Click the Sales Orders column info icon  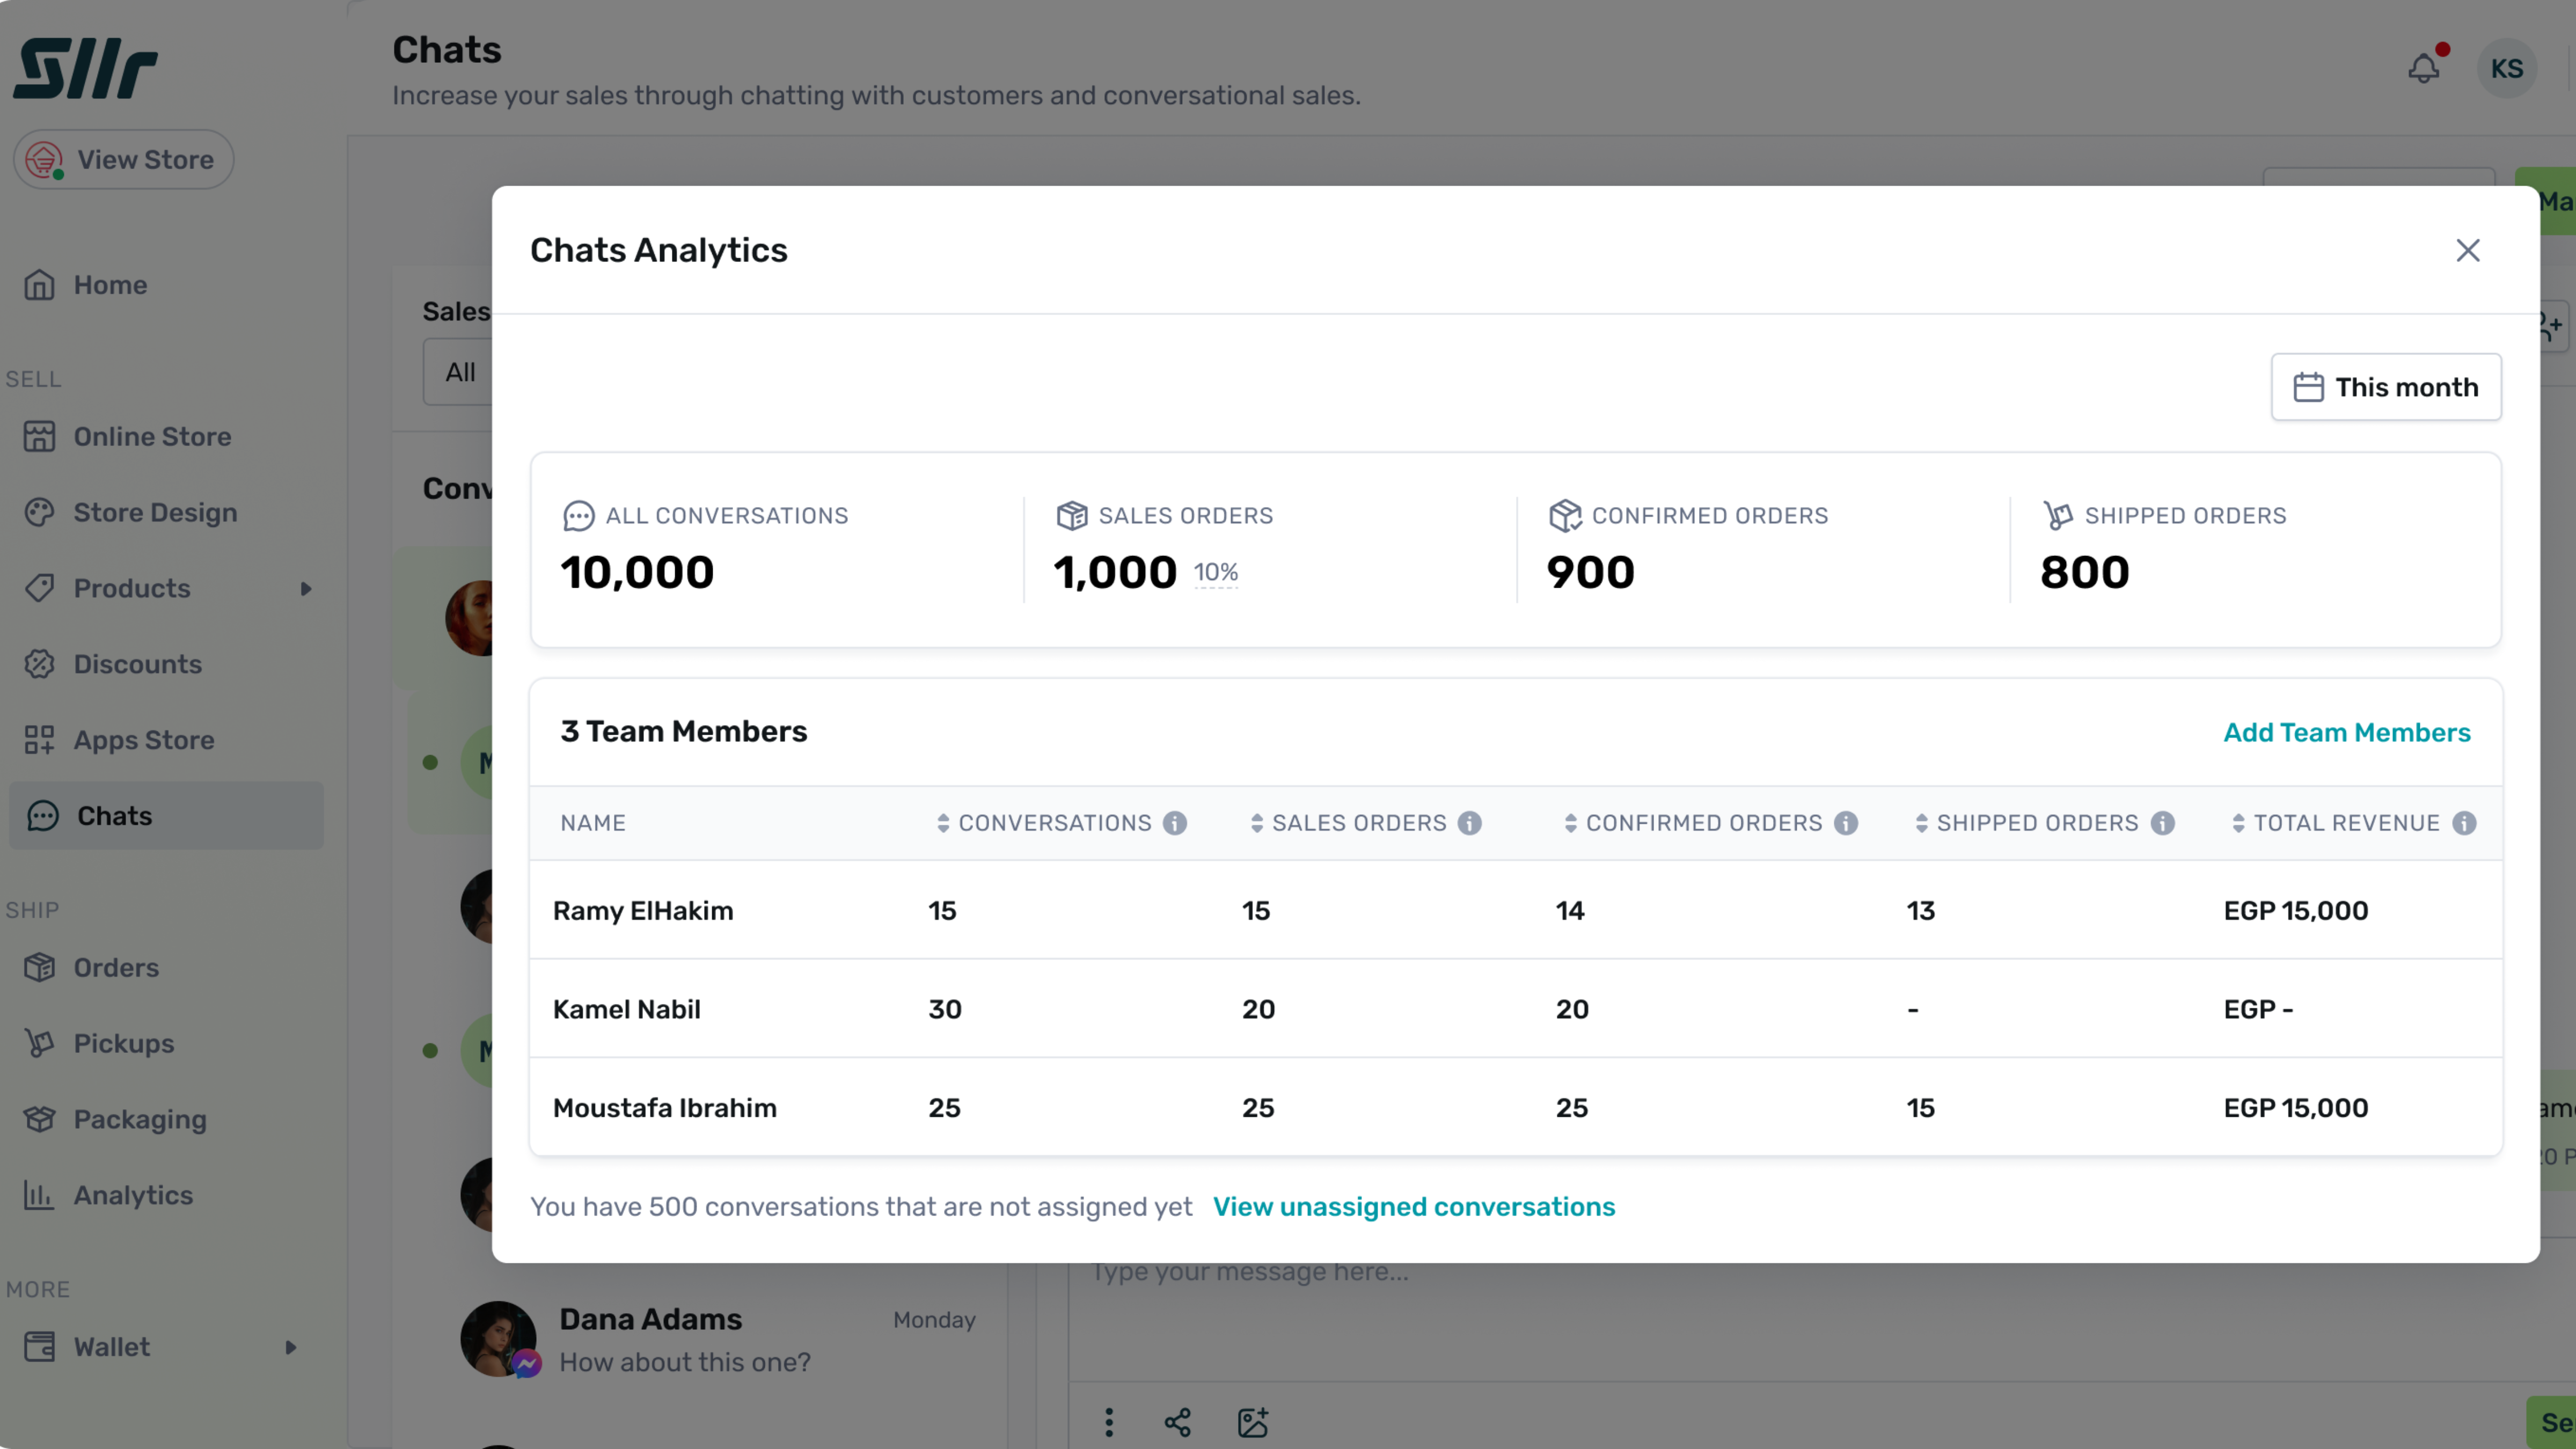1469,823
